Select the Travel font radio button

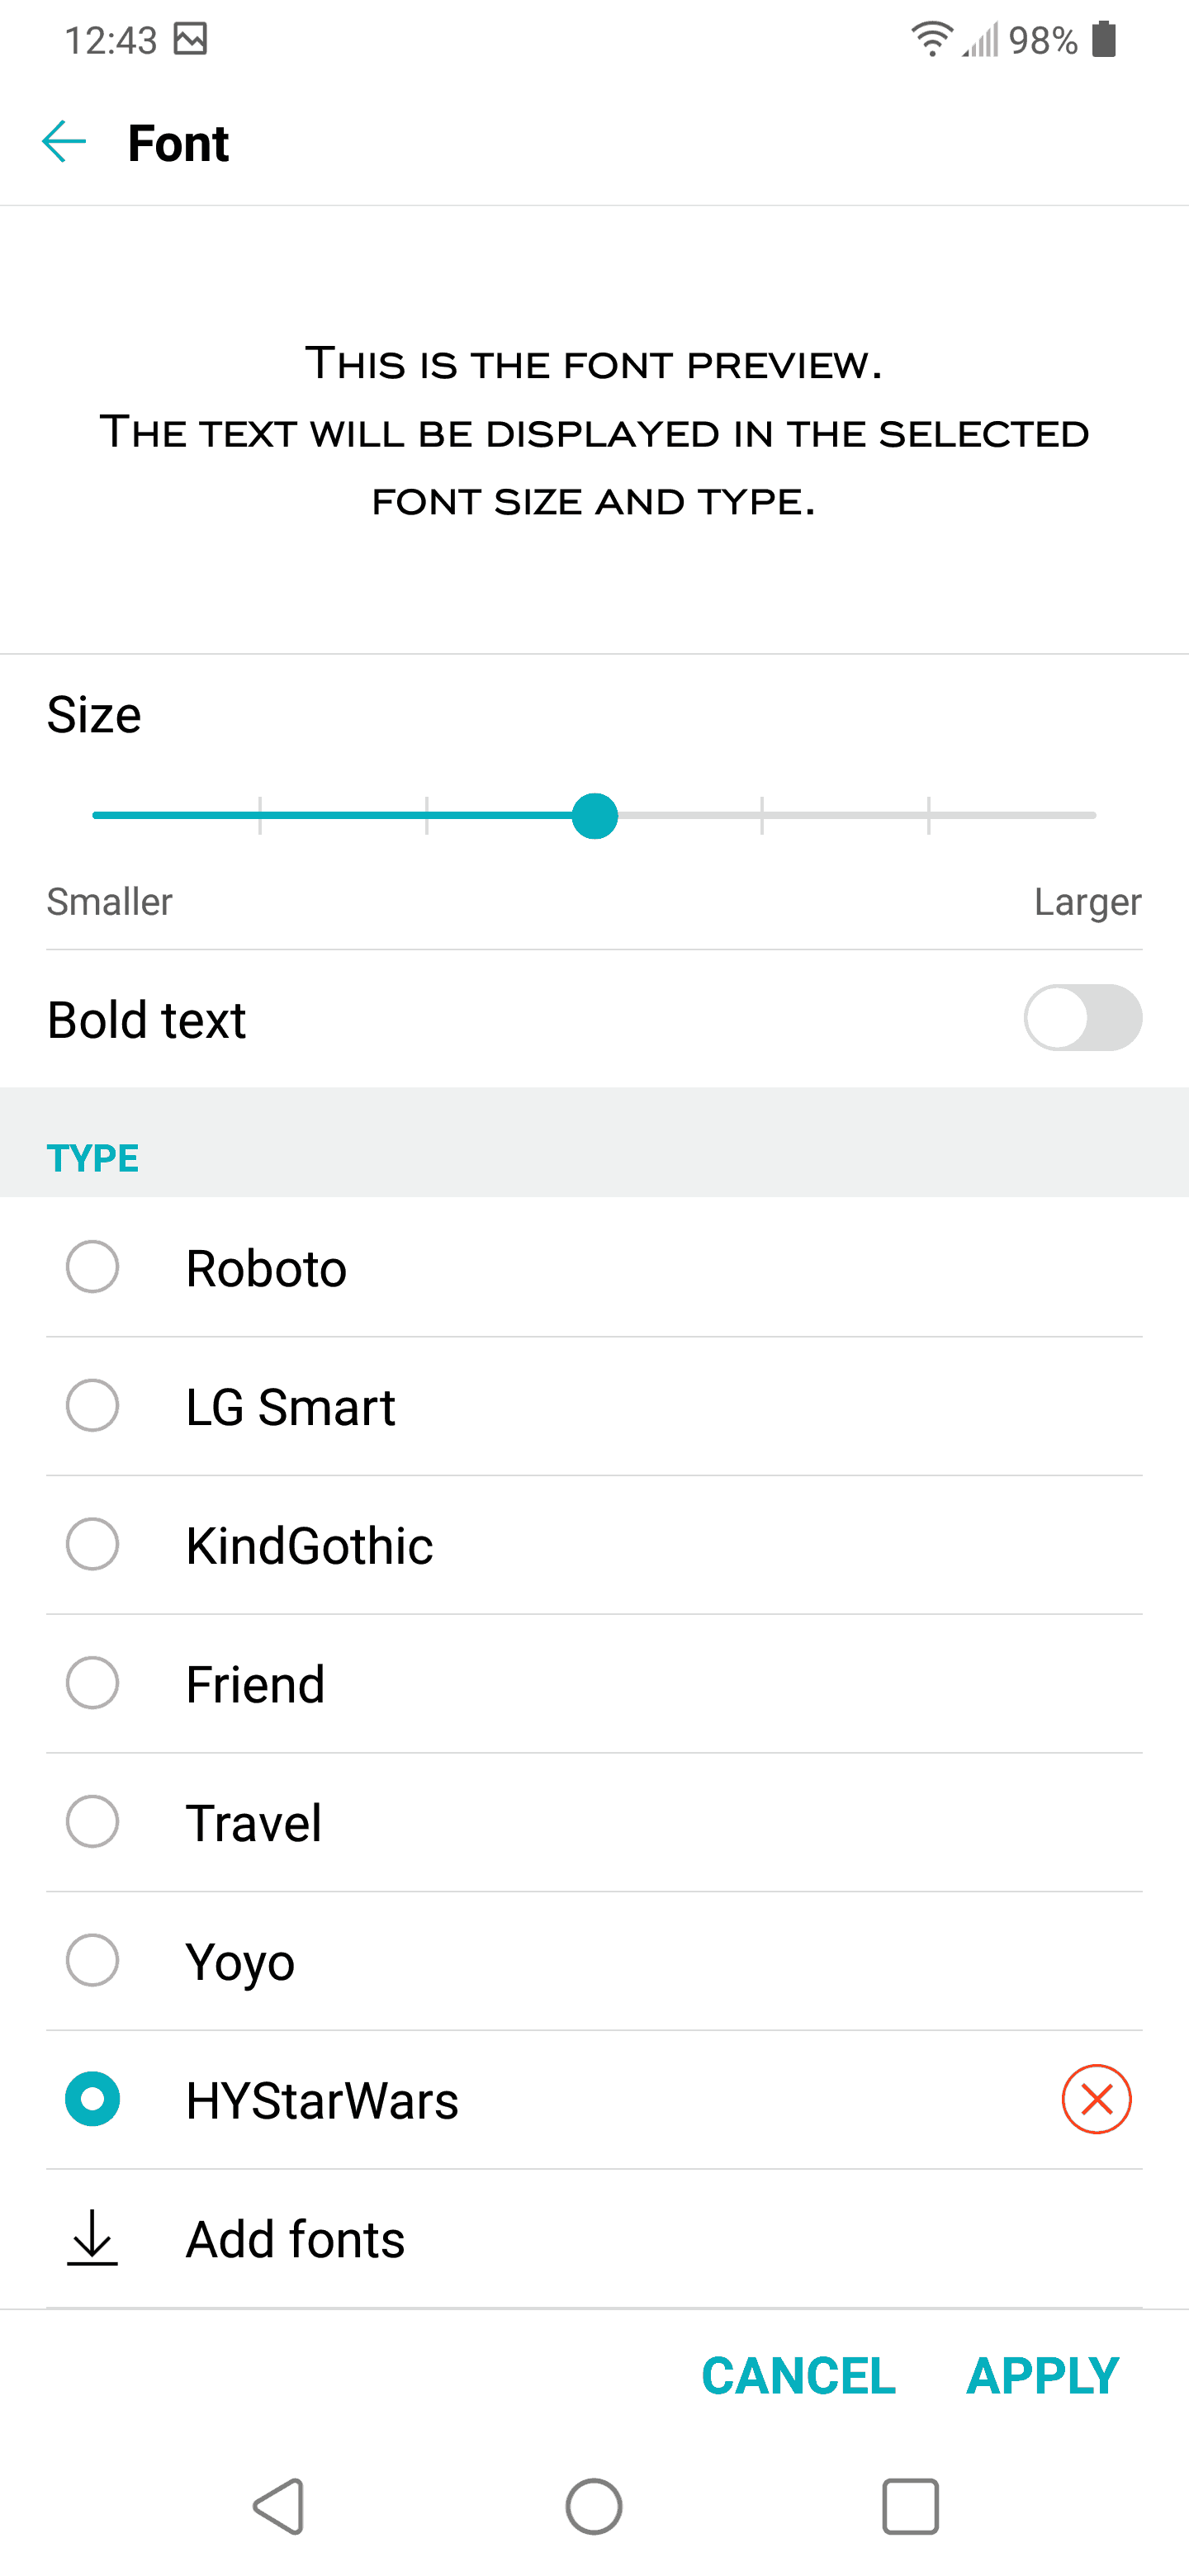click(x=93, y=1821)
